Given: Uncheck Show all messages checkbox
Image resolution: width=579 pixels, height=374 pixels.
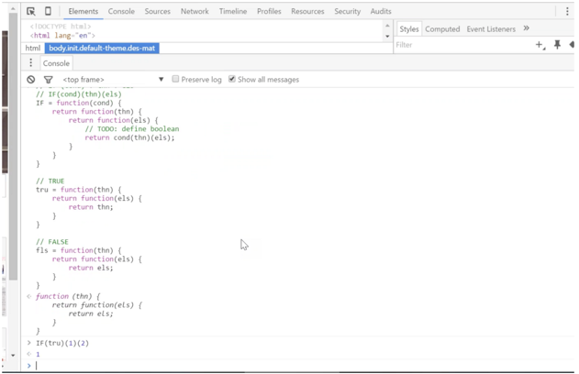Looking at the screenshot, I should (x=232, y=80).
